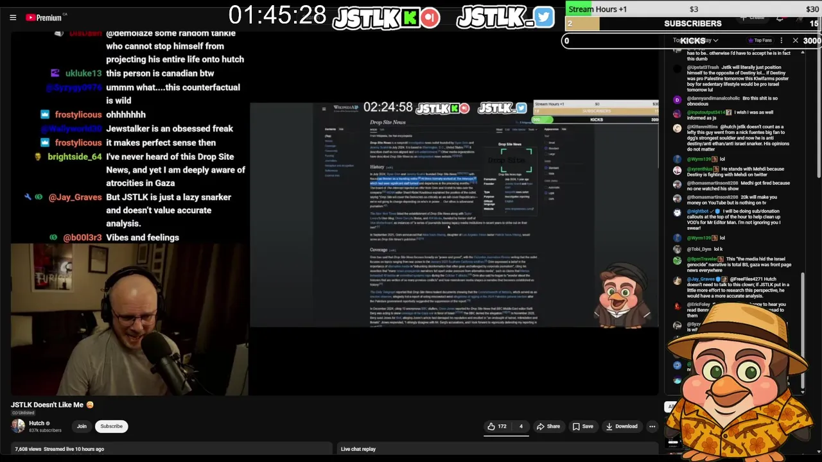Click @BpmTraveler avatar in chat
The height and width of the screenshot is (462, 822).
pos(677,260)
